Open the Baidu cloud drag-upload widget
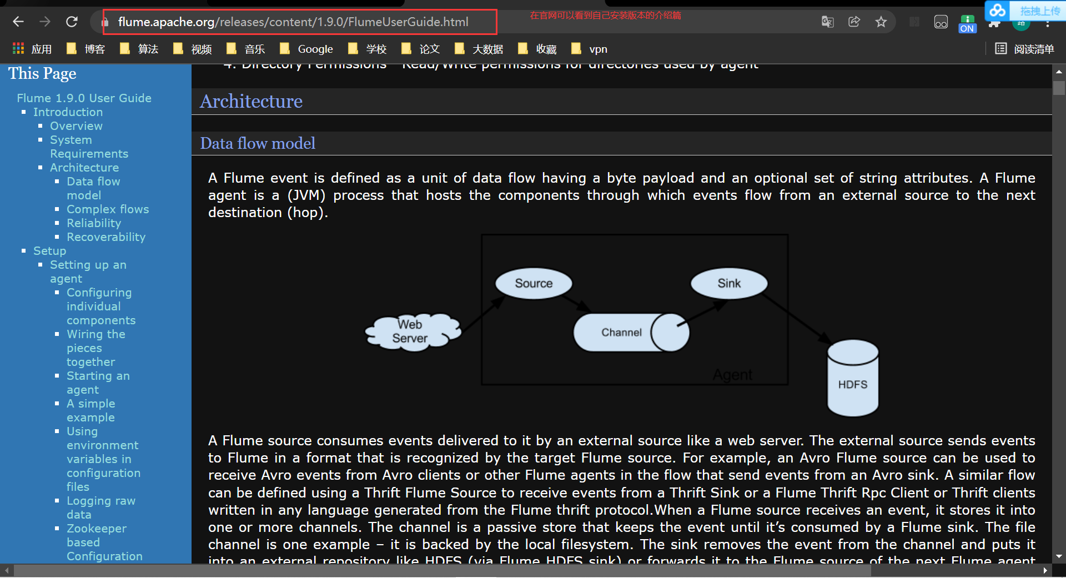Screen dimensions: 1066x578 [x=1025, y=10]
